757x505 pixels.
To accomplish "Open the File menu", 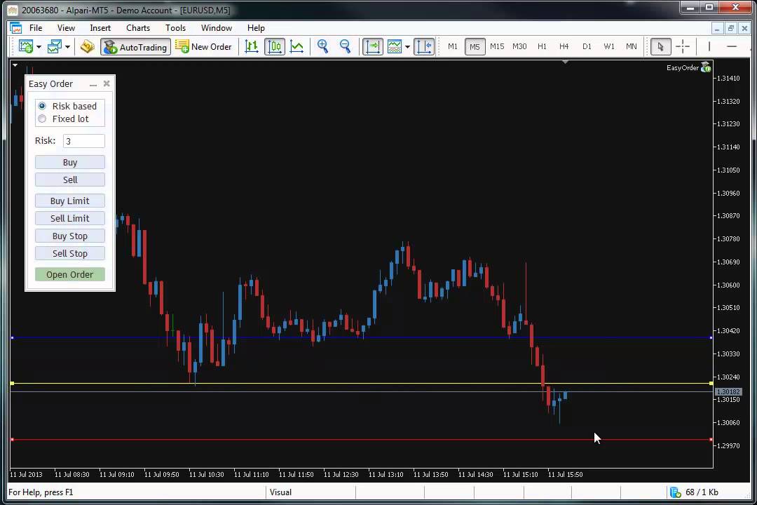I will (36, 28).
